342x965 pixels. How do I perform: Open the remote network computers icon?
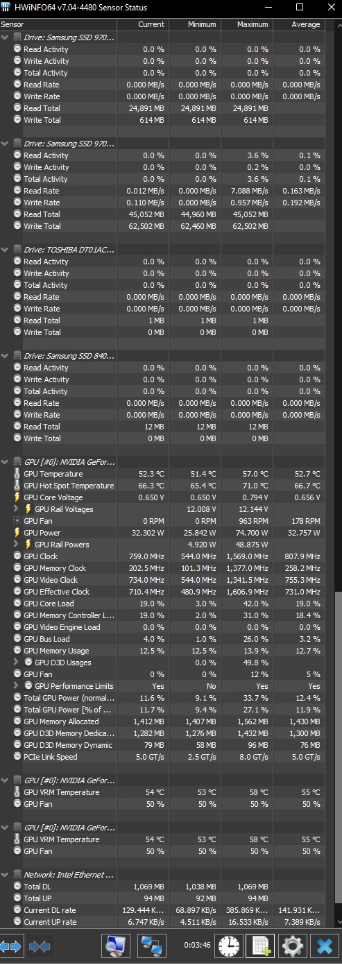coord(151,945)
